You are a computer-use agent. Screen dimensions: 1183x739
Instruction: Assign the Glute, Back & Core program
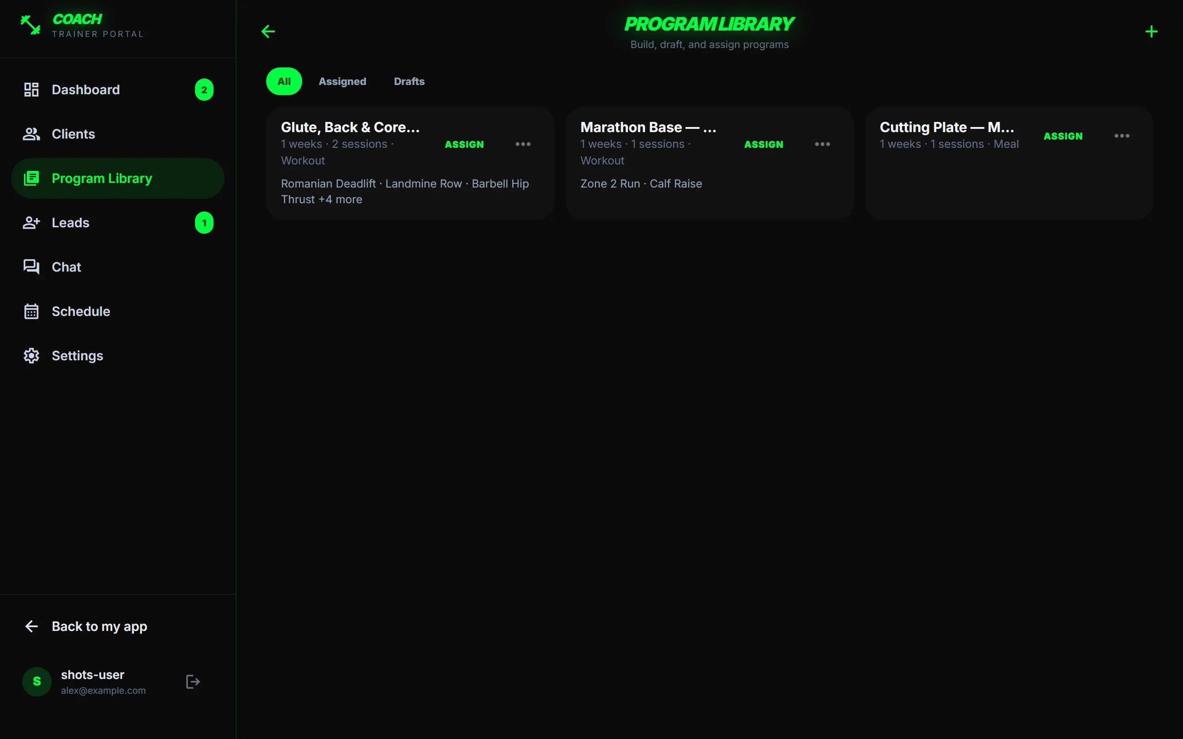pyautogui.click(x=464, y=144)
